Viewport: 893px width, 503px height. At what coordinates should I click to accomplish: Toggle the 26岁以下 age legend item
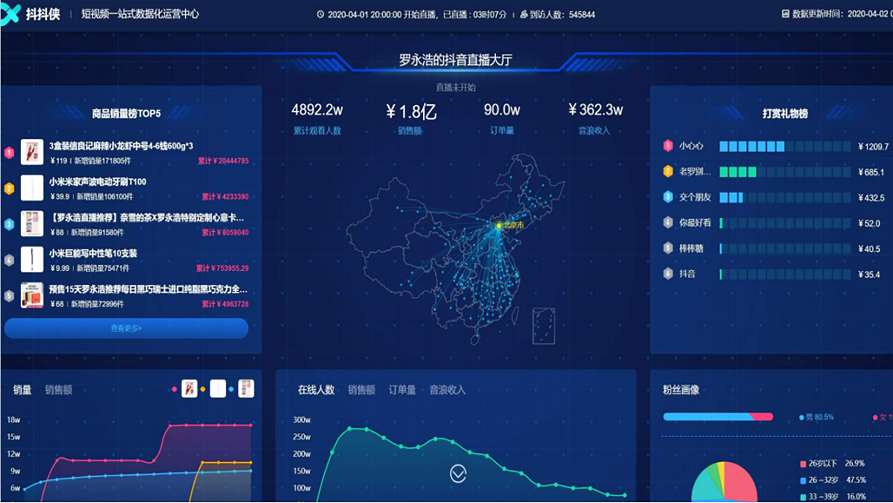(833, 463)
